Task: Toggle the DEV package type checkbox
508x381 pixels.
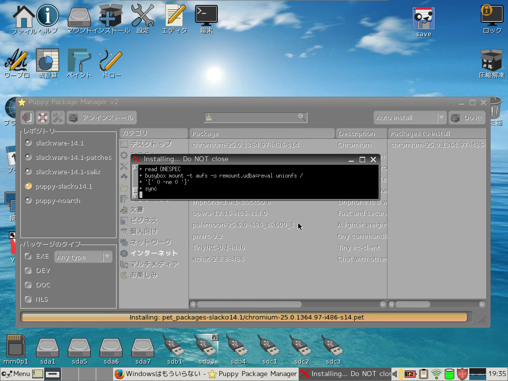Action: click(28, 270)
